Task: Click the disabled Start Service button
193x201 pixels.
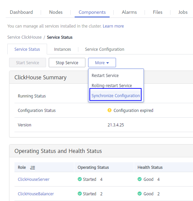Action: (x=28, y=63)
